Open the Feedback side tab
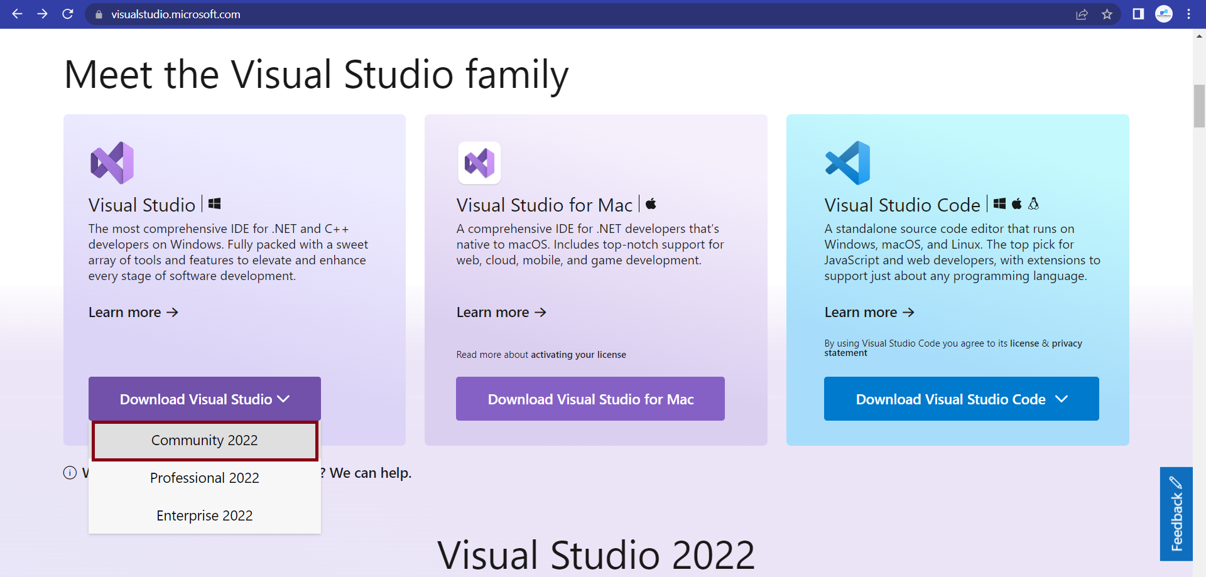 (1176, 514)
